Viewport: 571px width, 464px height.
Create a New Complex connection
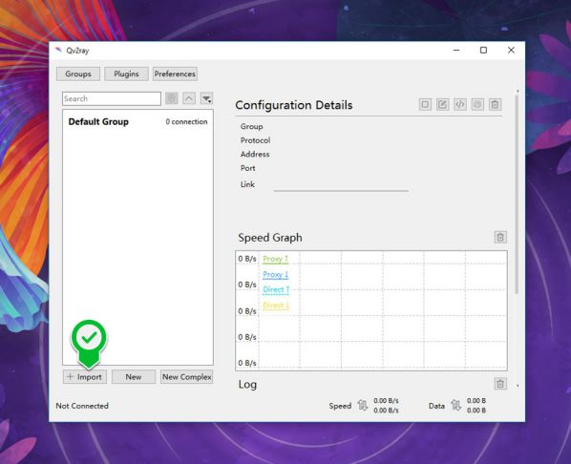187,377
